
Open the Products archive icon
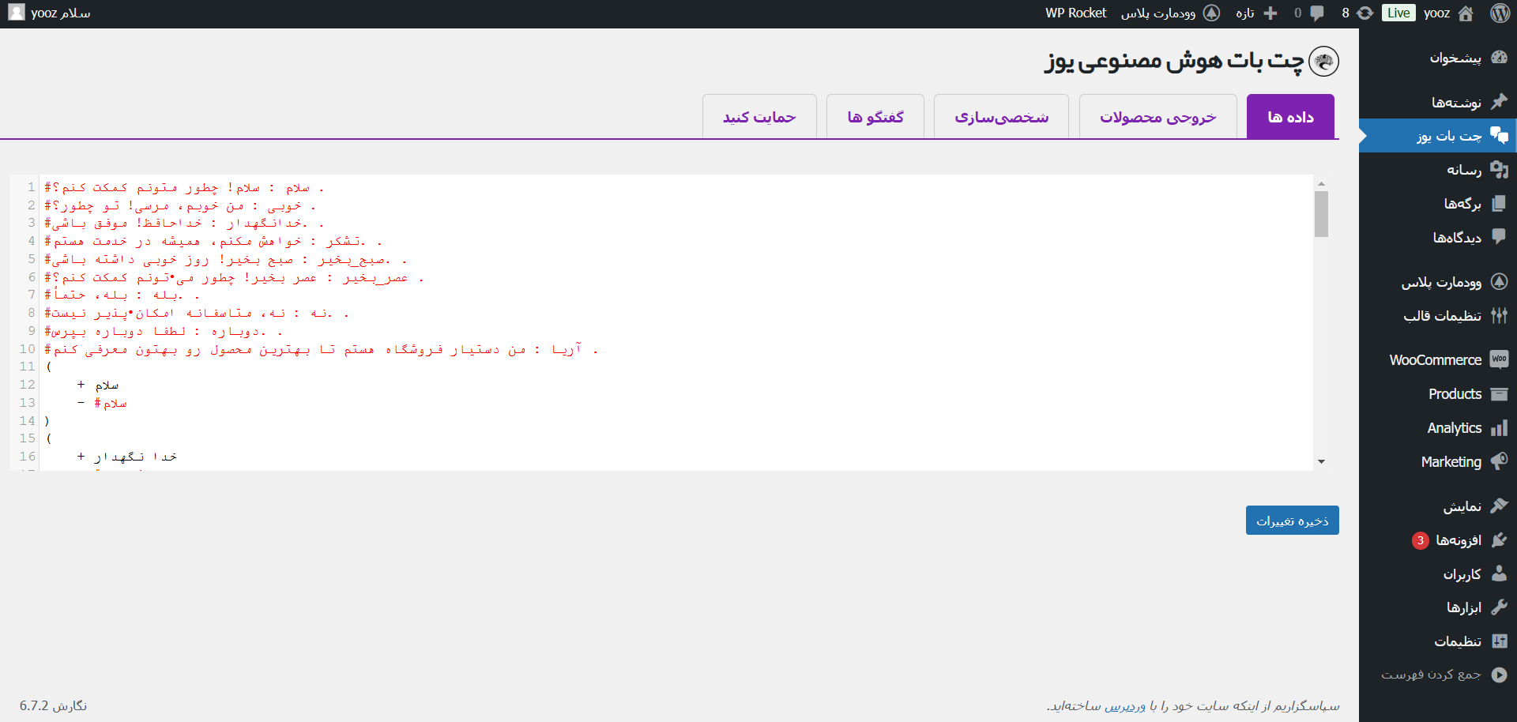click(x=1499, y=393)
